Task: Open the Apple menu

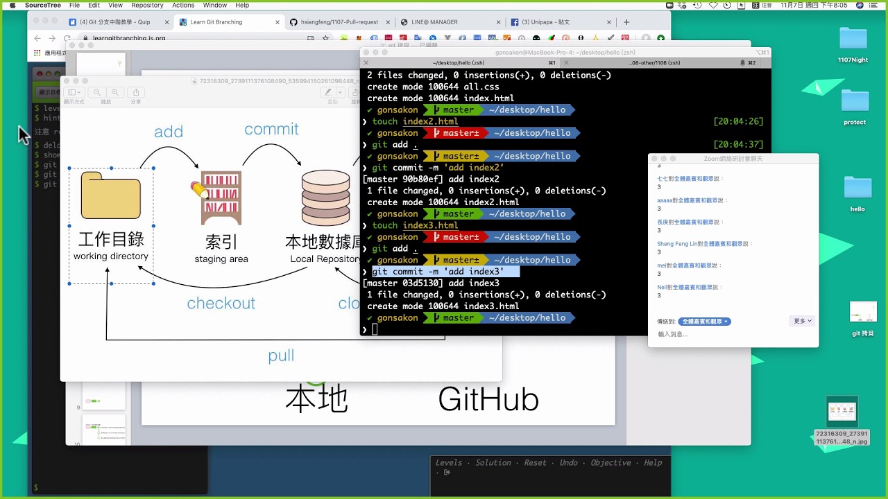Action: [12, 5]
